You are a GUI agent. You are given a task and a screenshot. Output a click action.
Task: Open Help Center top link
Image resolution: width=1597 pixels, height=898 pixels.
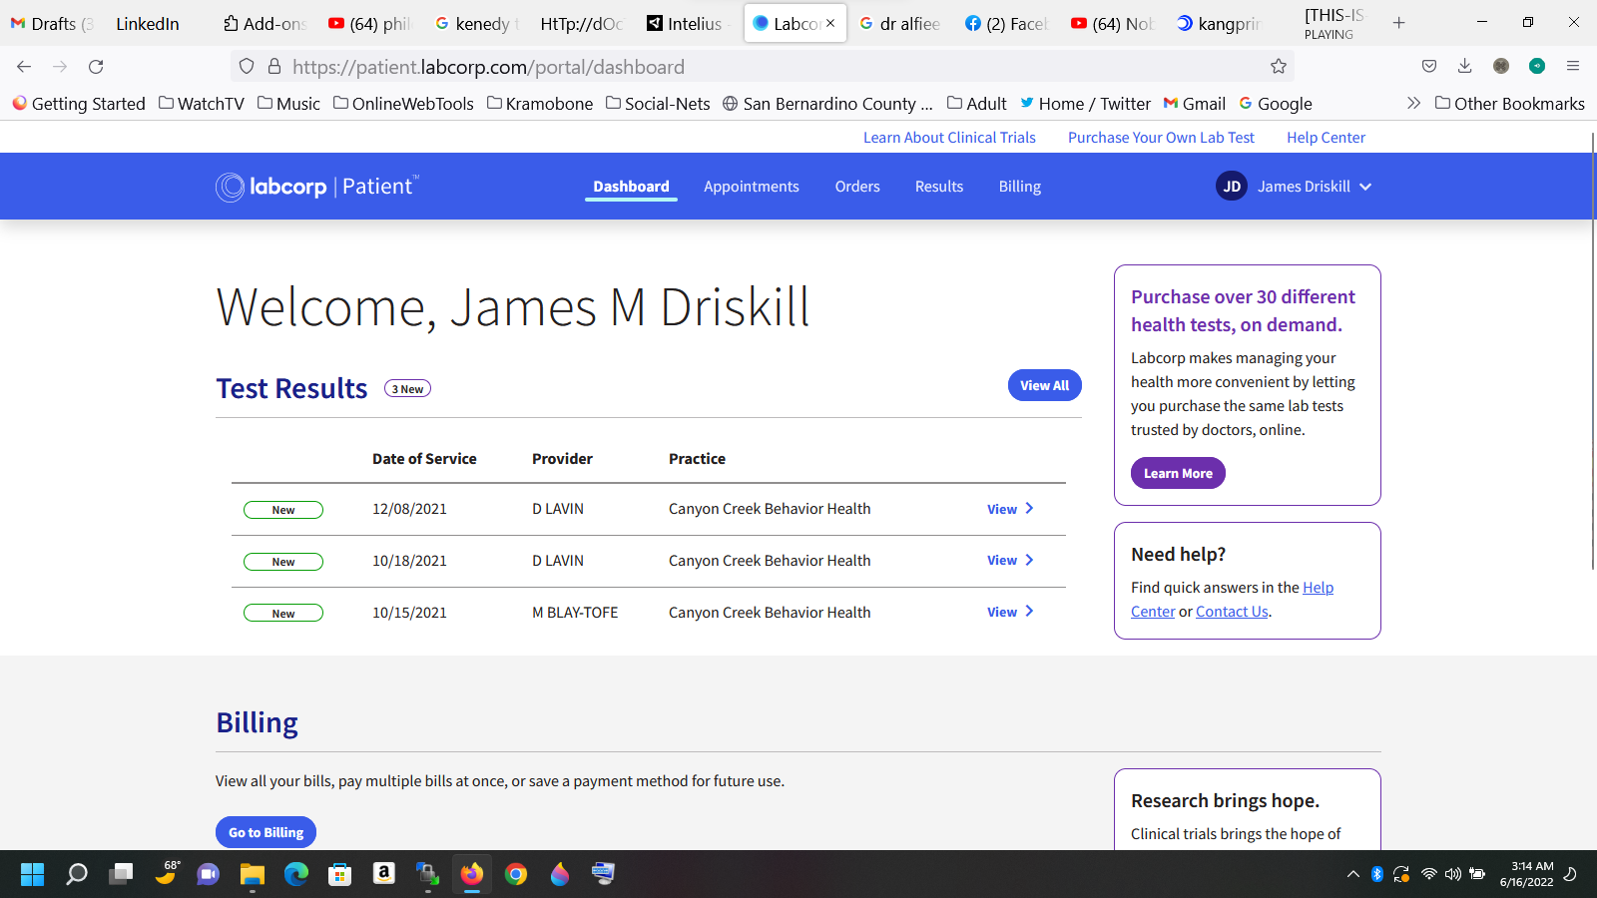1326,138
